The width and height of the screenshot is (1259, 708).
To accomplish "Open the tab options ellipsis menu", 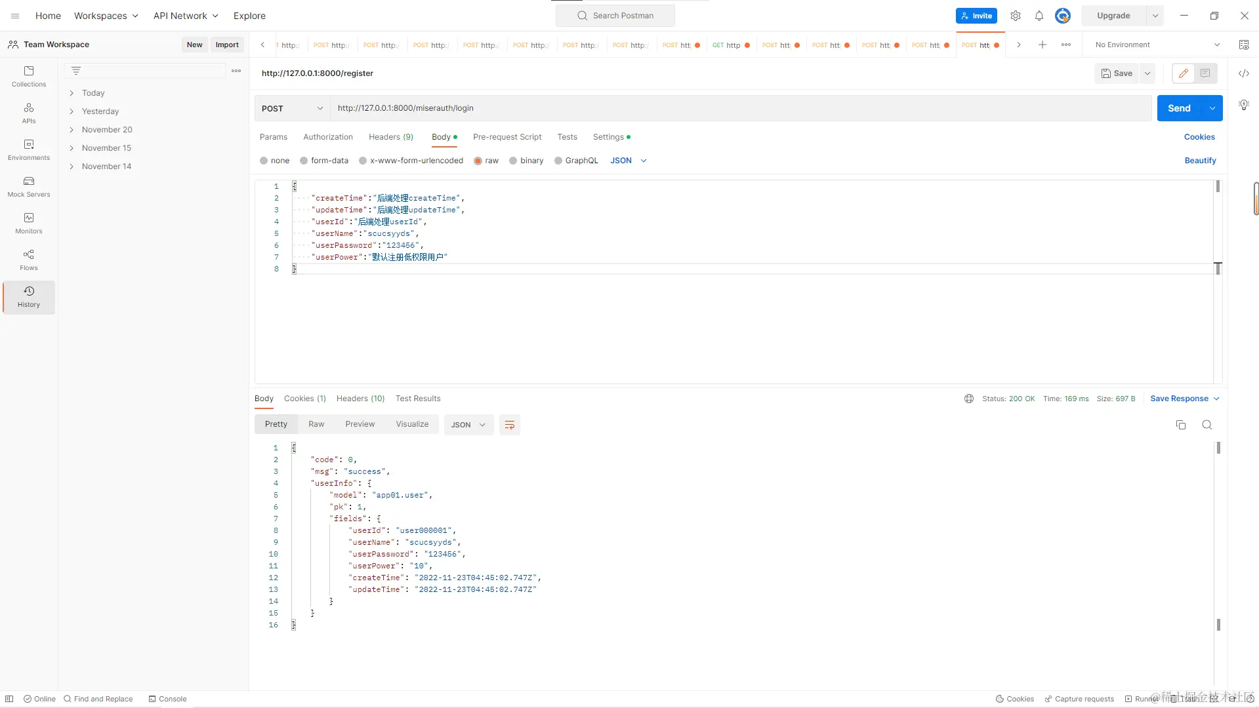I will coord(1065,45).
